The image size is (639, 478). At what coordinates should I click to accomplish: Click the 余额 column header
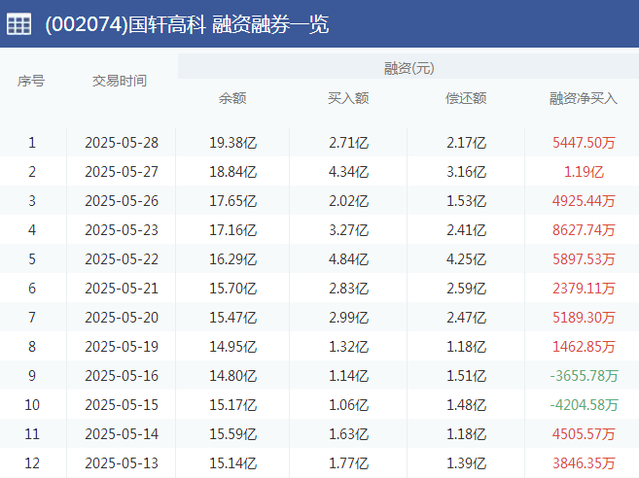coord(232,98)
